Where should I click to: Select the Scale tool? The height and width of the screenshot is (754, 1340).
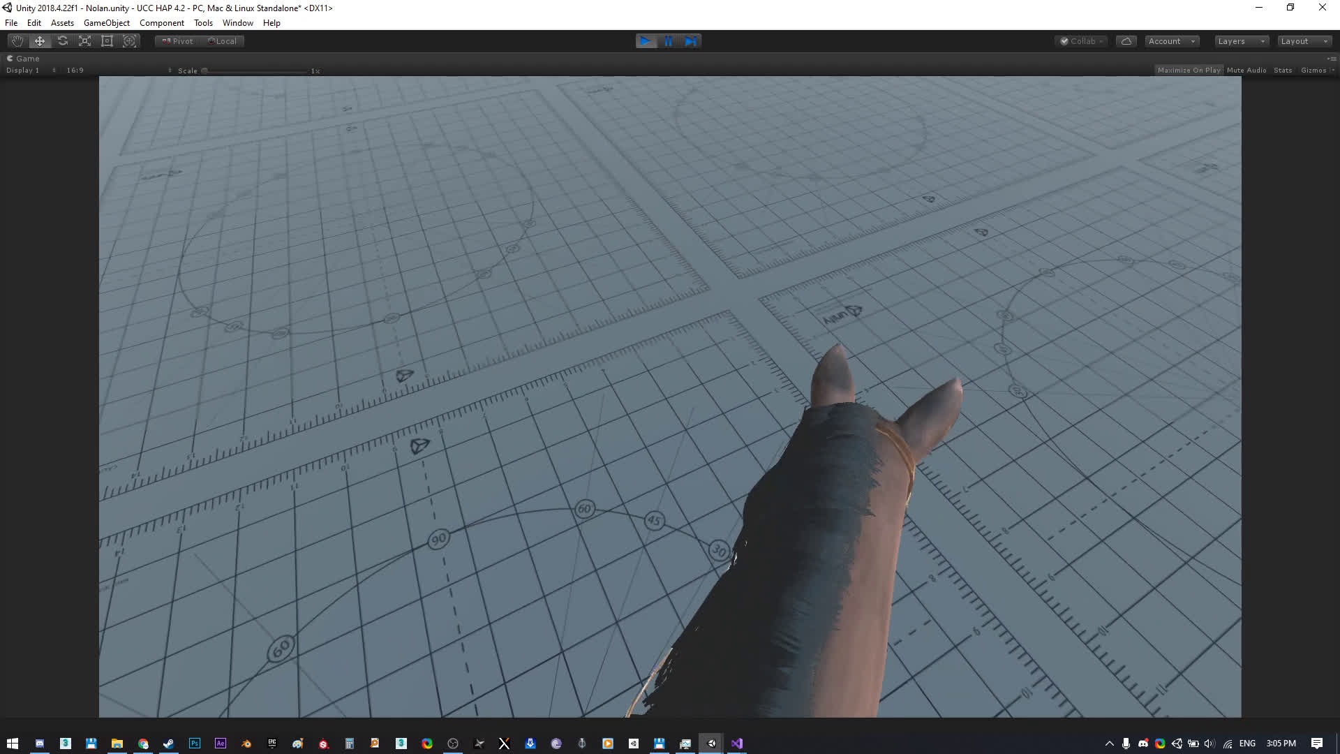pyautogui.click(x=85, y=41)
